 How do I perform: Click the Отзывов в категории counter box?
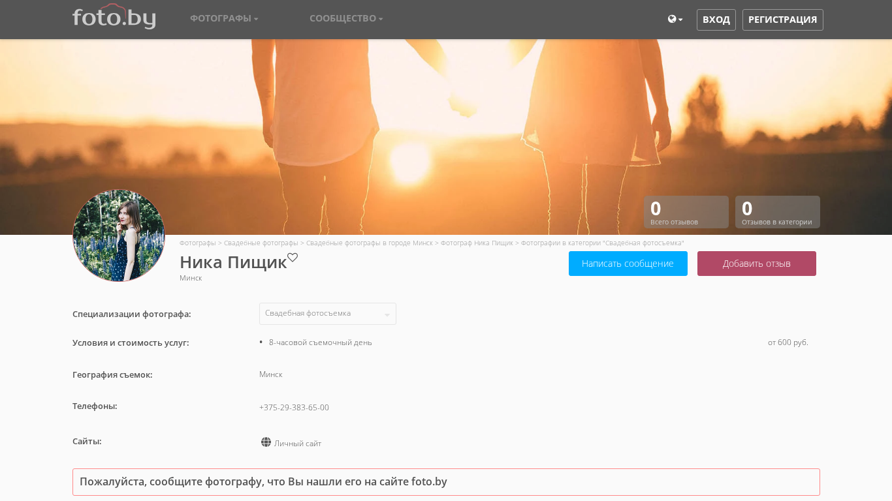coord(778,212)
